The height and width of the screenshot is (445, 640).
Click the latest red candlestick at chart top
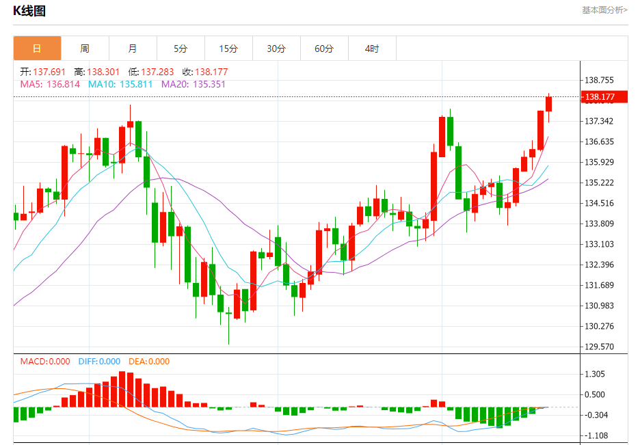[548, 104]
